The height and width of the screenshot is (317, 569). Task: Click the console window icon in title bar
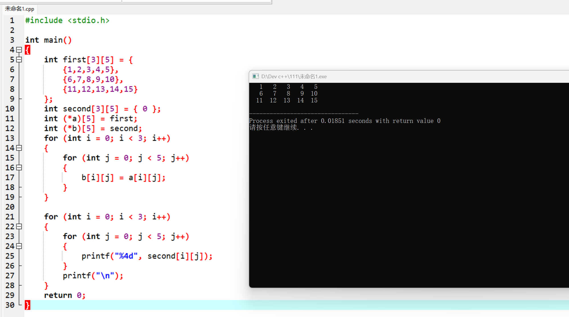click(x=255, y=76)
